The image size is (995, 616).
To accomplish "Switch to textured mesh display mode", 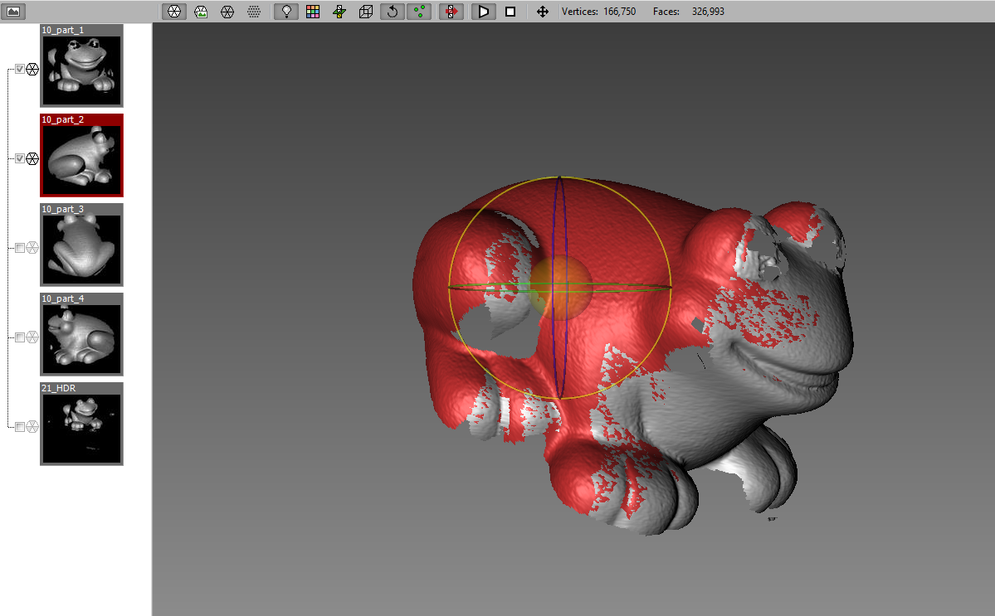I will (200, 12).
